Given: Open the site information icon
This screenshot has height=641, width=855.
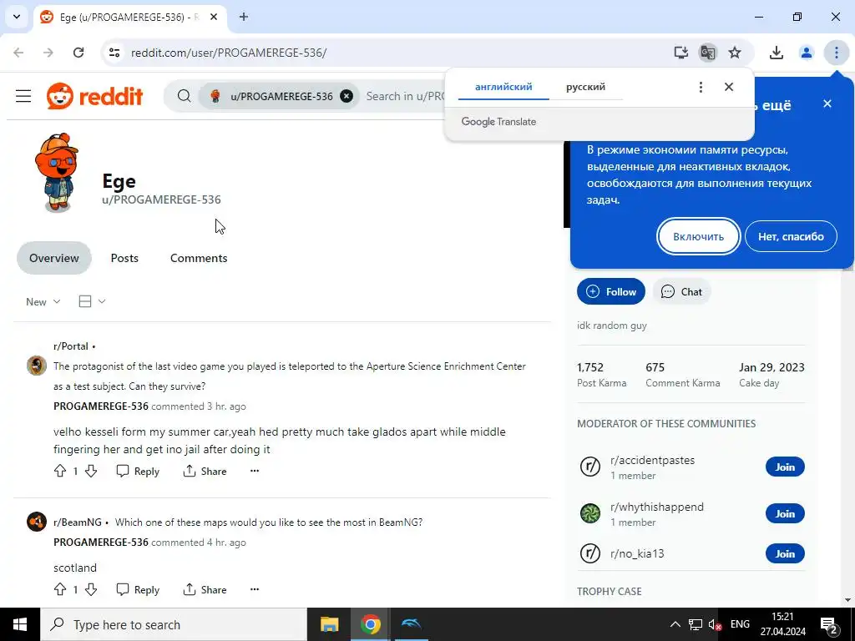Looking at the screenshot, I should coord(114,53).
